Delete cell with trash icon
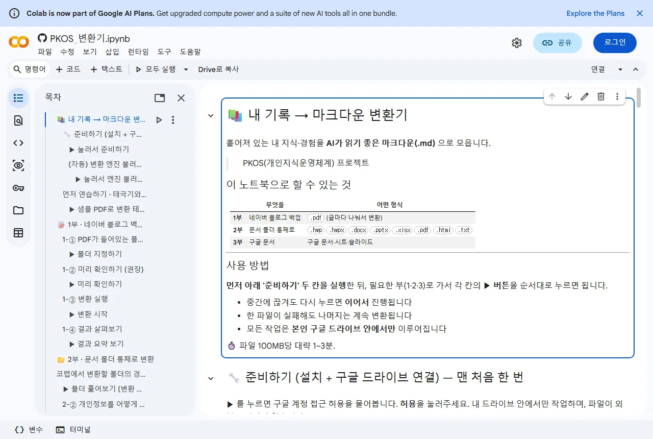 [x=601, y=96]
